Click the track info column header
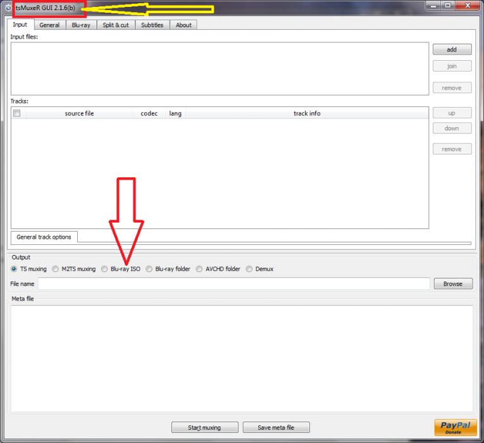Viewport: 484px width, 443px height. point(307,113)
